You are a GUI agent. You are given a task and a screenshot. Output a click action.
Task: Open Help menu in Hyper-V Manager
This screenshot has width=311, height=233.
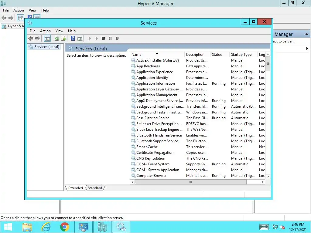tap(45, 10)
